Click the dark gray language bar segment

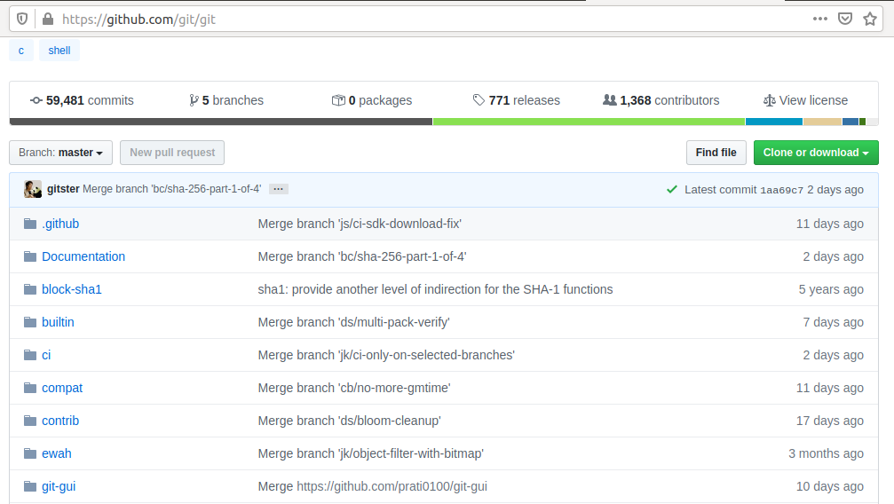(221, 122)
